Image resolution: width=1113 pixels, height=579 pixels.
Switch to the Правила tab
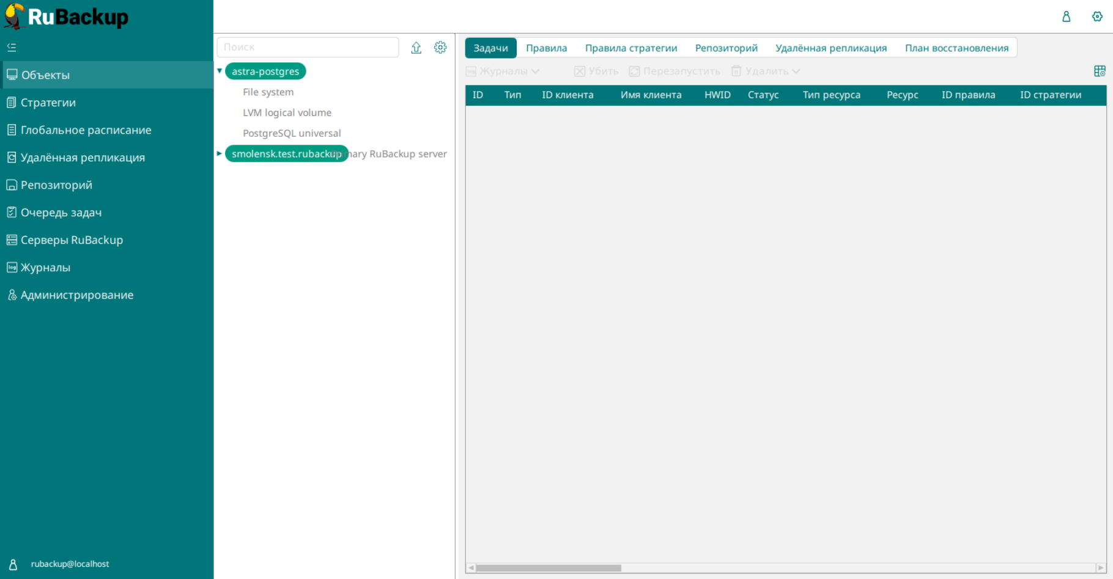pos(546,48)
